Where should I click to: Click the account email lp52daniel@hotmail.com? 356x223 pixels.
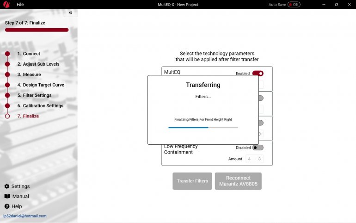click(25, 216)
